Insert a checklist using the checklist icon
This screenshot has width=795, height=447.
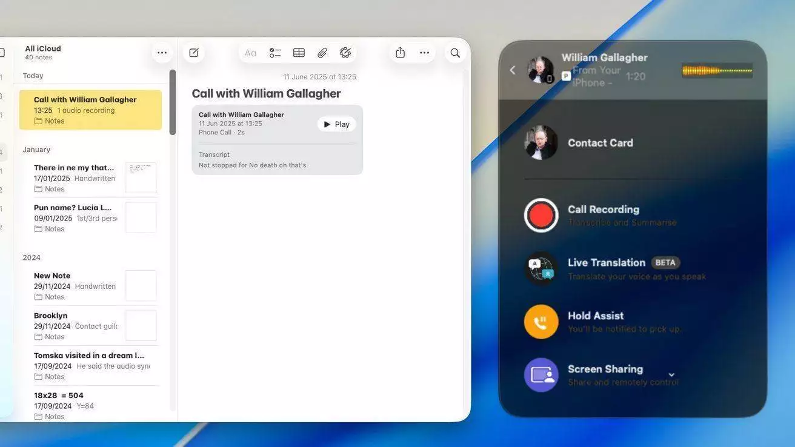pos(275,53)
